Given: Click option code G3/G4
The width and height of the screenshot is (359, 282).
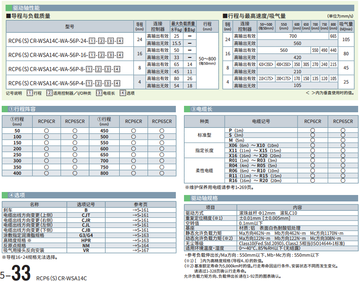Looking at the screenshot, I should tap(86, 235).
